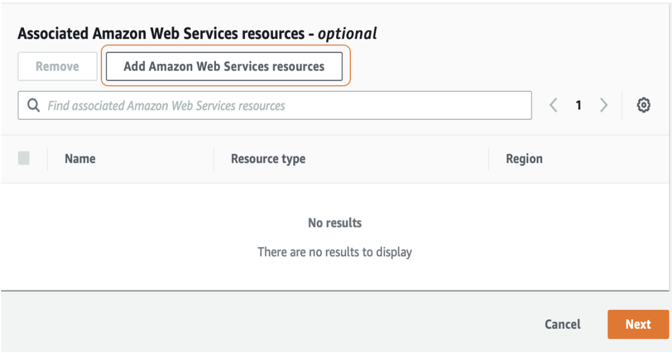Click the italic optional label in the heading
This screenshot has height=353, width=672.
click(347, 34)
